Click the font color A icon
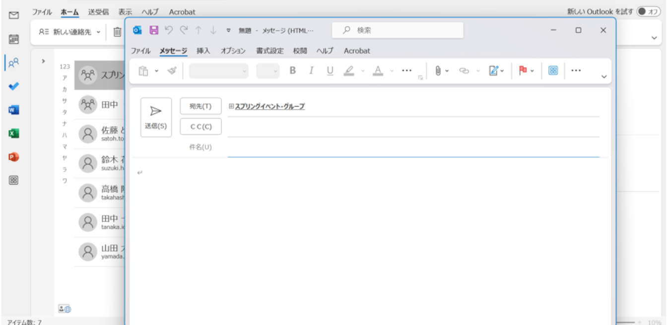This screenshot has width=667, height=325. click(378, 70)
